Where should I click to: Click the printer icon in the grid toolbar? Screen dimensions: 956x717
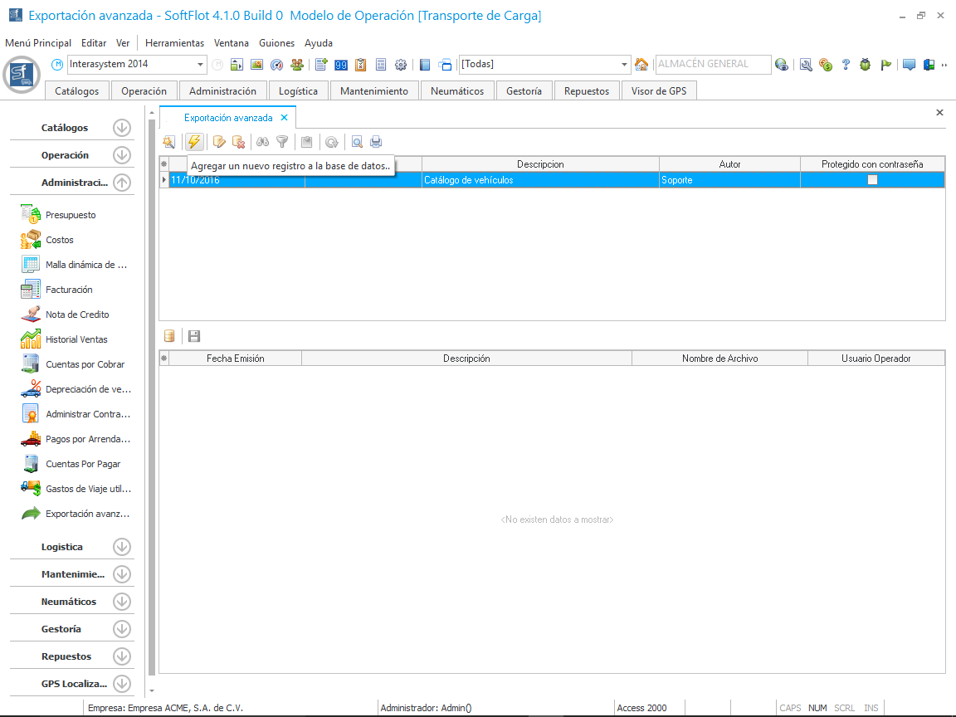coord(376,142)
